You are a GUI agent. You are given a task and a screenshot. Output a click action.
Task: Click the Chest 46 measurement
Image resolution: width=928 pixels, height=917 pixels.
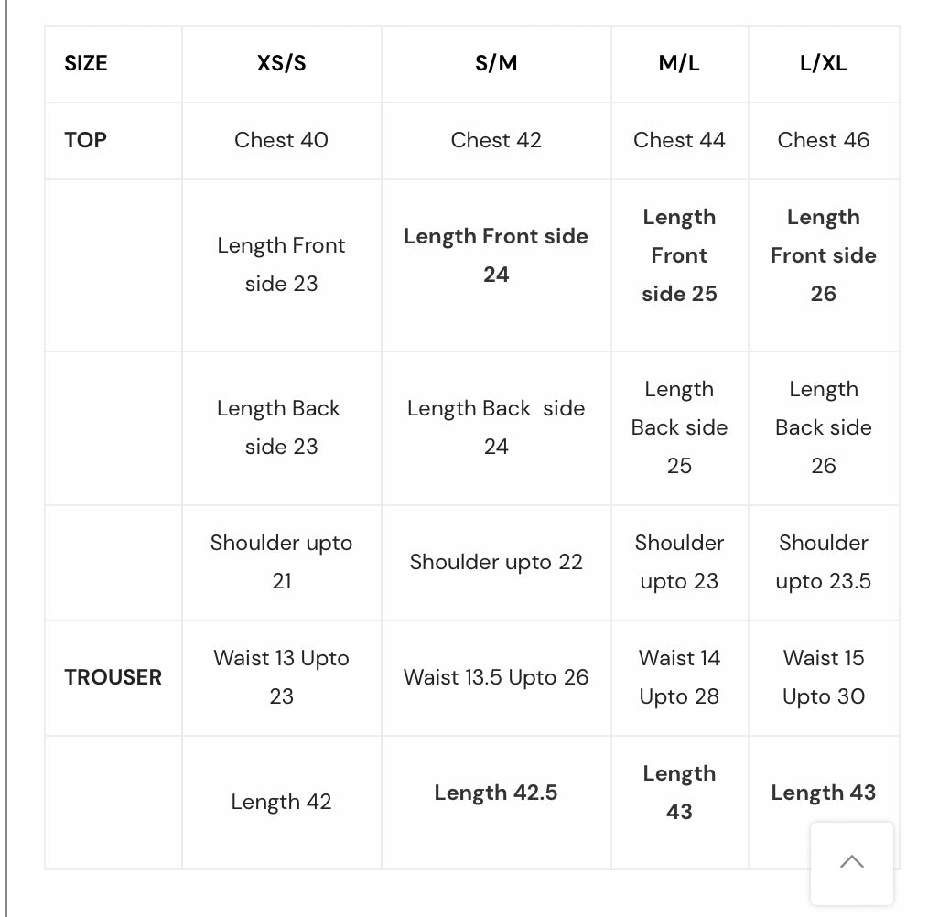[x=823, y=140]
